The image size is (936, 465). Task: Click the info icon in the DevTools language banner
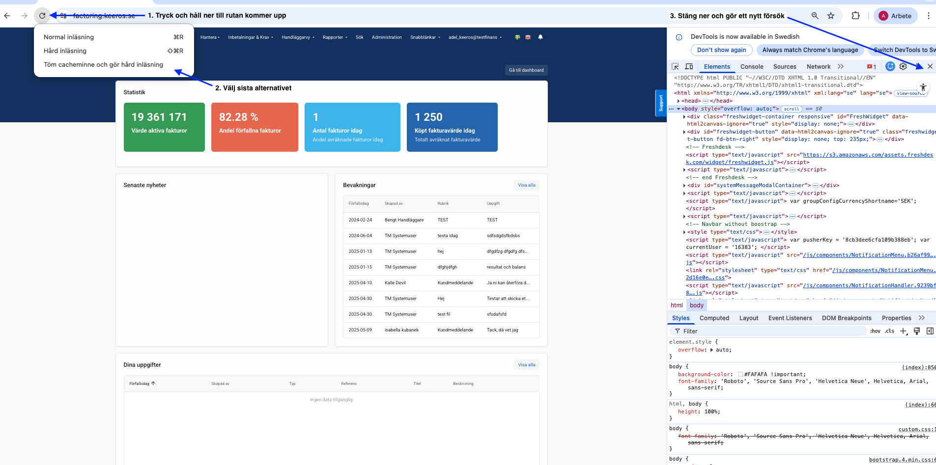[679, 37]
